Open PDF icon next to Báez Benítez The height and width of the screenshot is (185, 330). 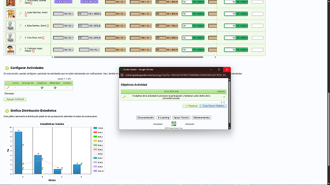pos(47,26)
